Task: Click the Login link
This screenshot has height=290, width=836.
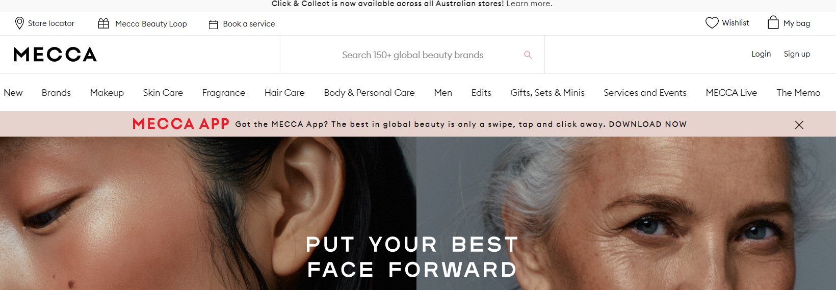Action: pyautogui.click(x=761, y=54)
